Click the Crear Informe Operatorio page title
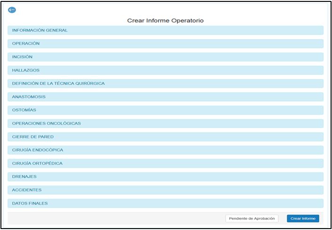Screen dimensions: 332x230 pyautogui.click(x=165, y=21)
